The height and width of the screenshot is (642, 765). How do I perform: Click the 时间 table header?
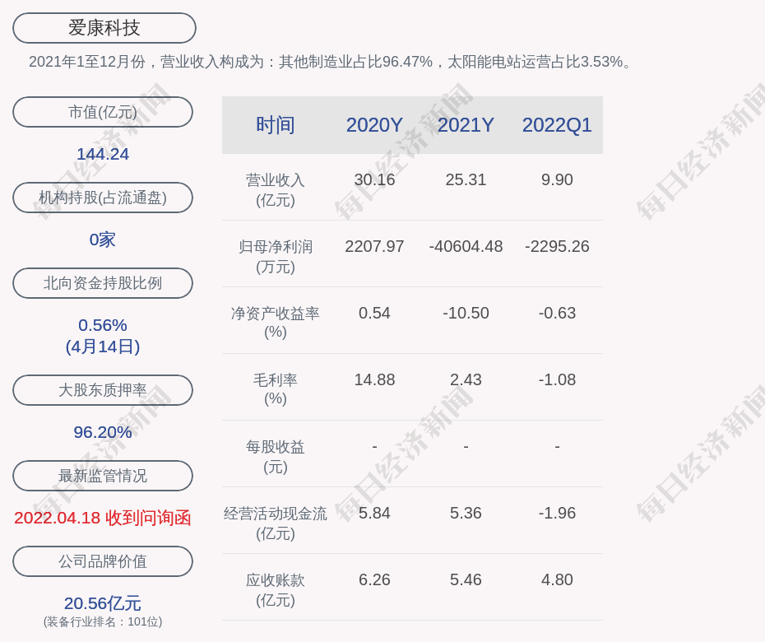[x=276, y=125]
